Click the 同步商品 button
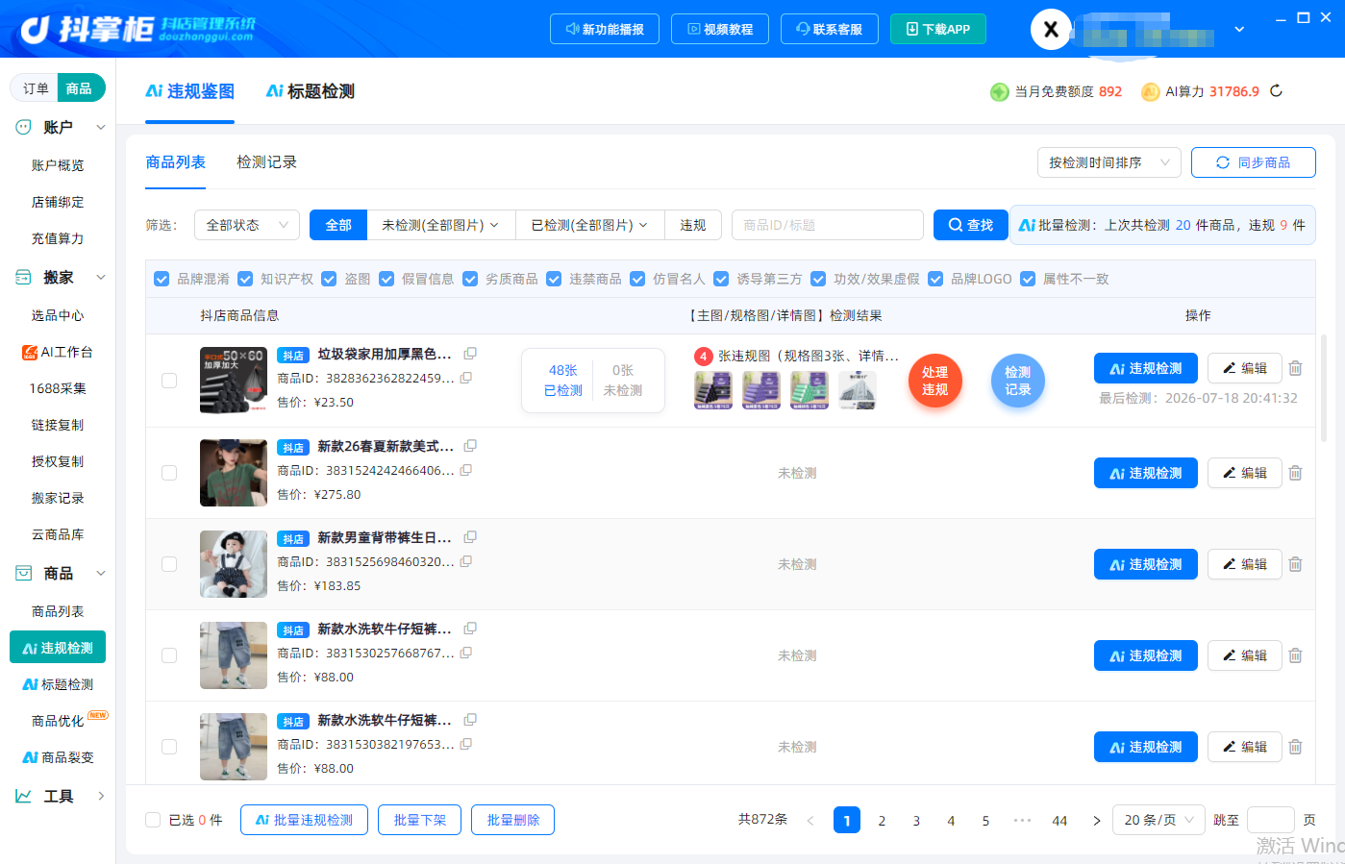Viewport: 1345px width, 864px height. coord(1254,162)
